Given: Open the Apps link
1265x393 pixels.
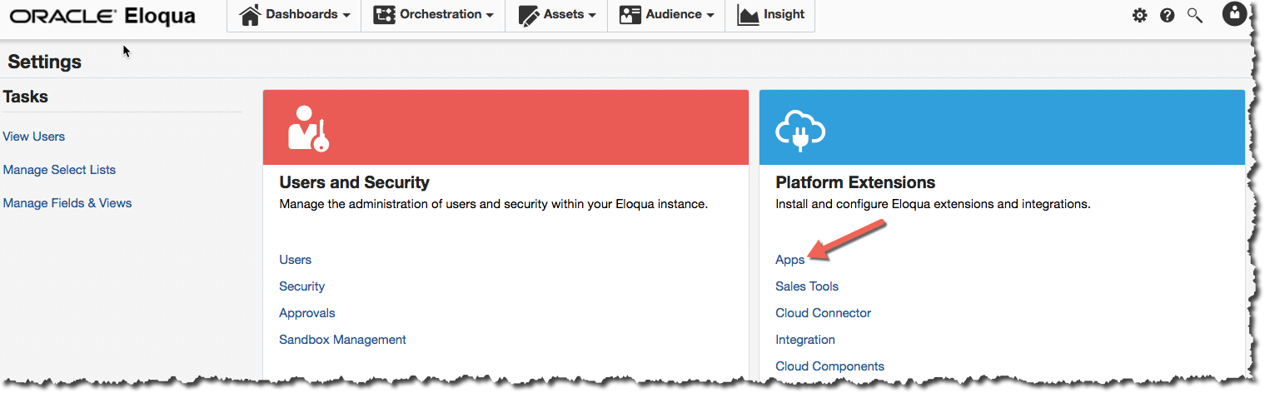Looking at the screenshot, I should point(790,260).
